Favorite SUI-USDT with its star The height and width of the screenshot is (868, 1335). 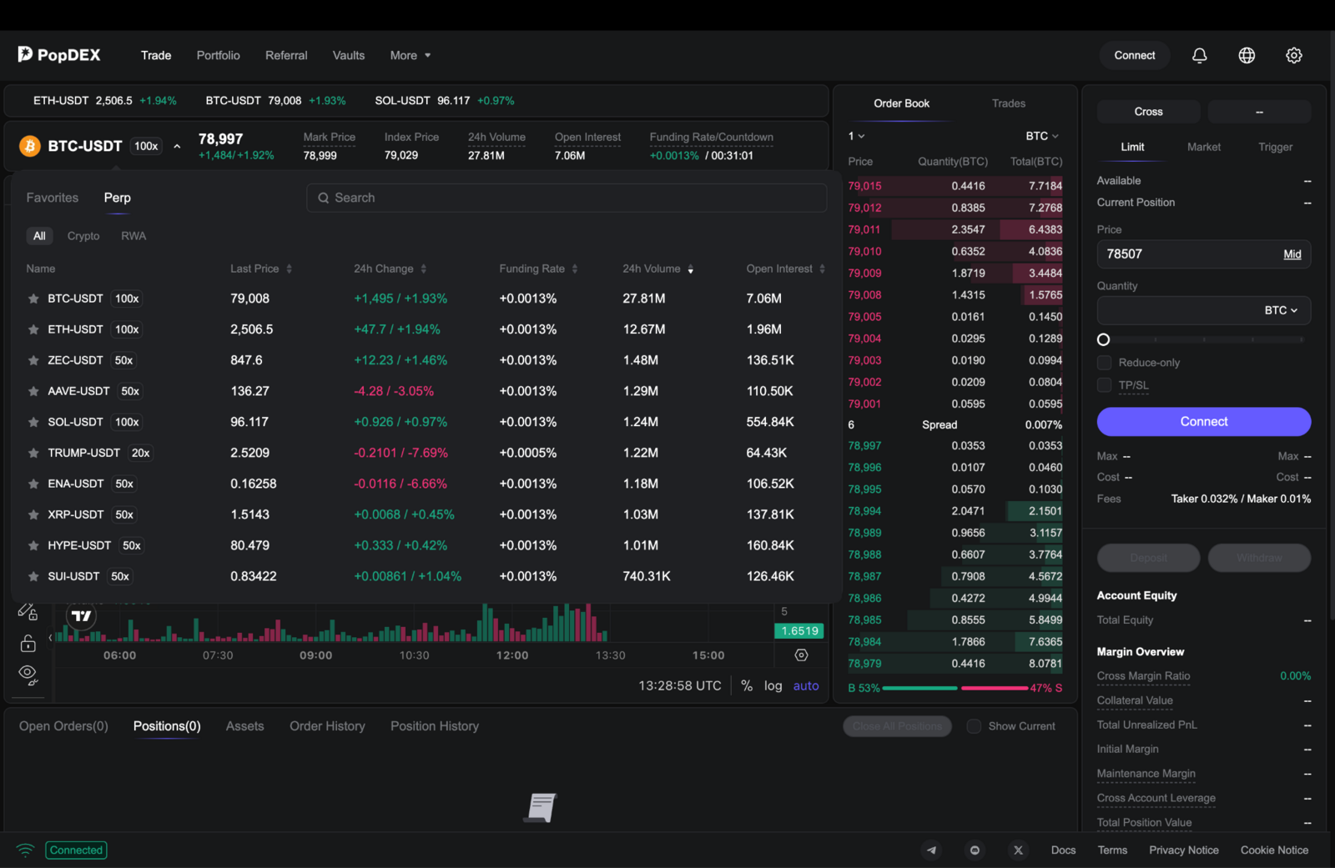(33, 576)
